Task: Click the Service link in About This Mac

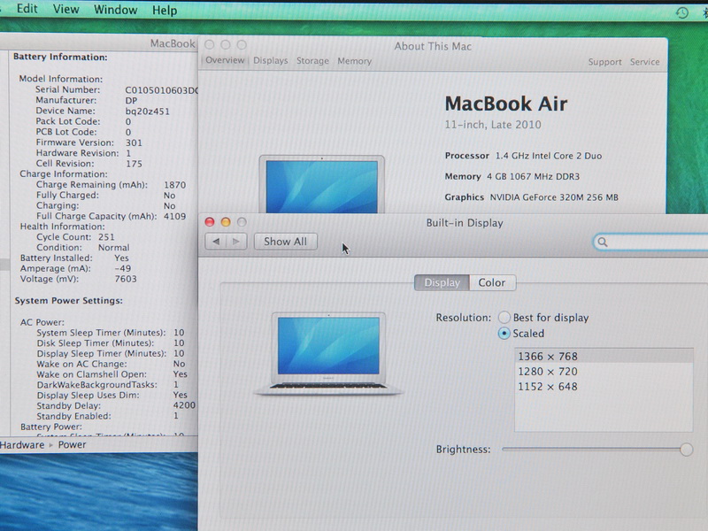Action: click(x=645, y=62)
